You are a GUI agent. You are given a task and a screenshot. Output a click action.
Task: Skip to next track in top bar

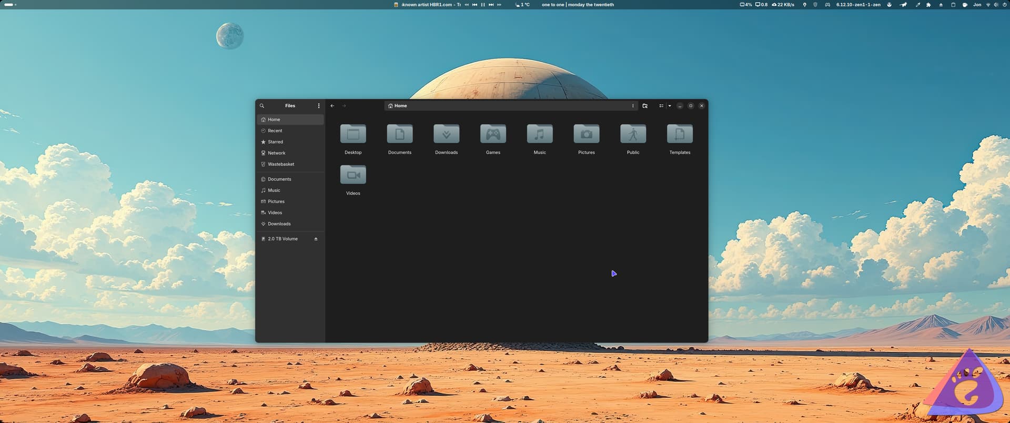coord(491,5)
